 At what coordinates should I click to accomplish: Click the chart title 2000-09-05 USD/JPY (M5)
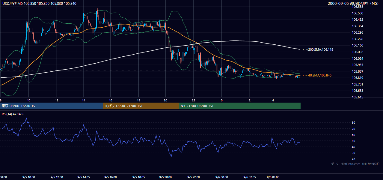(354, 4)
